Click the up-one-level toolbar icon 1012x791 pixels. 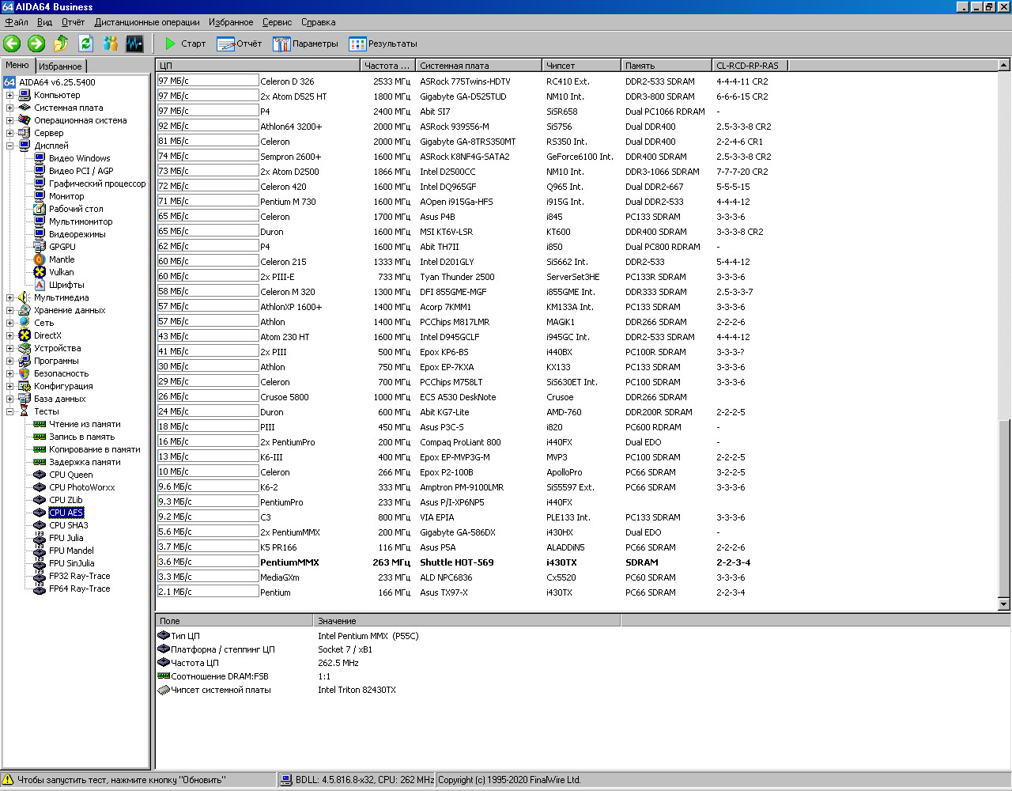point(61,44)
